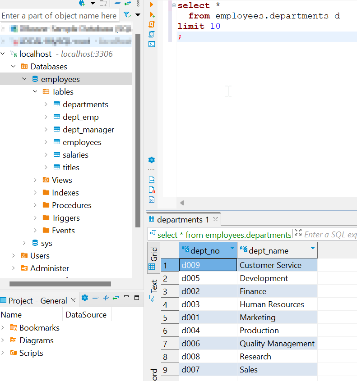The image size is (357, 381).
Task: Click the Execute SQL script icon
Action: (152, 24)
